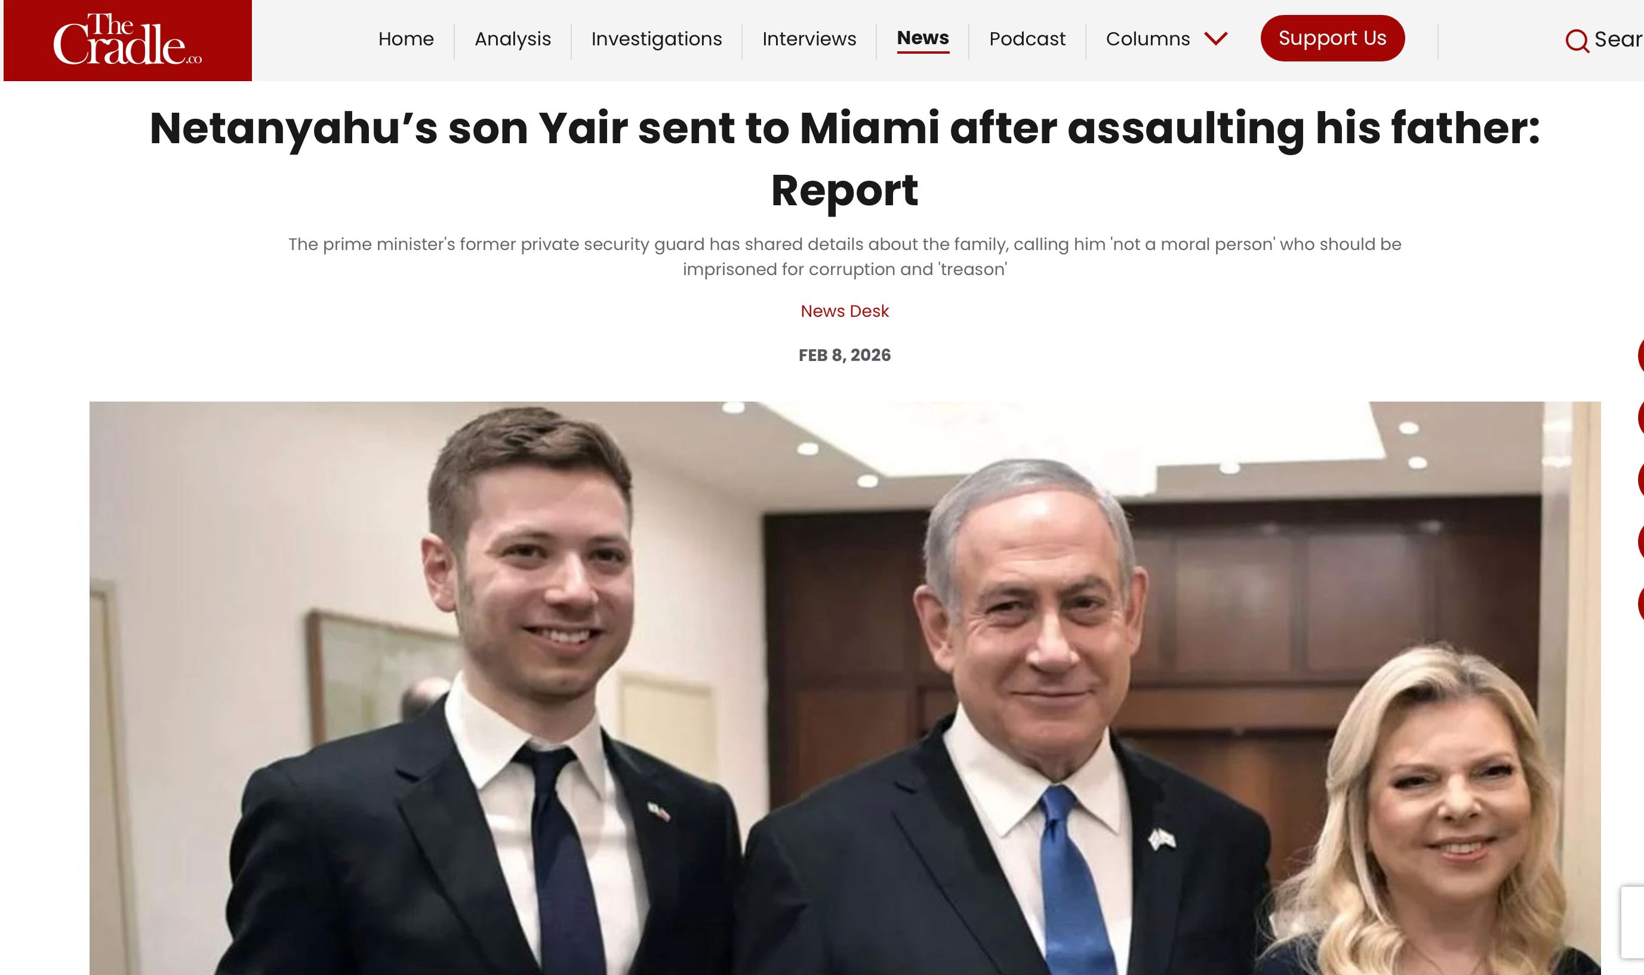Click the reCAPTCHA badge in the corner
1644x975 pixels.
1633,922
